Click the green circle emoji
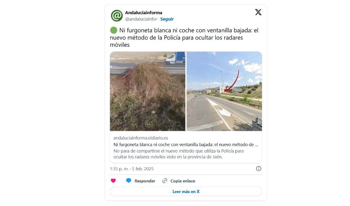This screenshot has height=206, width=350. click(x=114, y=30)
